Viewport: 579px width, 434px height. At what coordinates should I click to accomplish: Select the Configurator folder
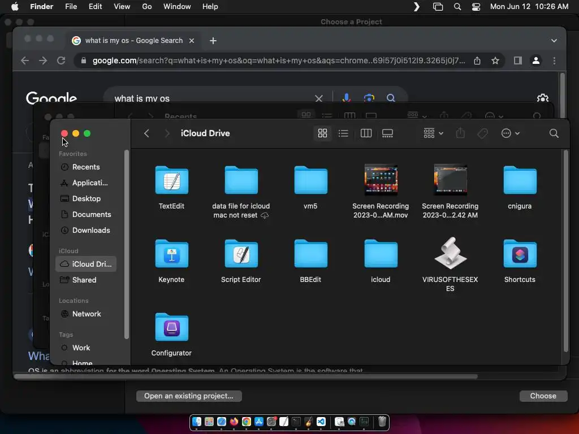tap(172, 327)
